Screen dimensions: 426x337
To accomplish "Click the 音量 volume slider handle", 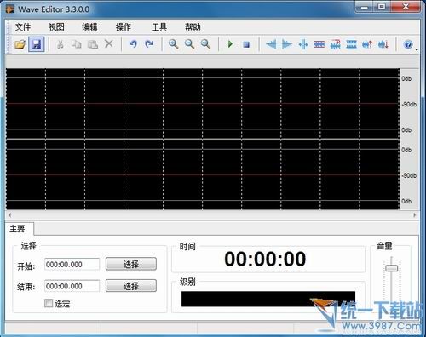I will coord(391,268).
